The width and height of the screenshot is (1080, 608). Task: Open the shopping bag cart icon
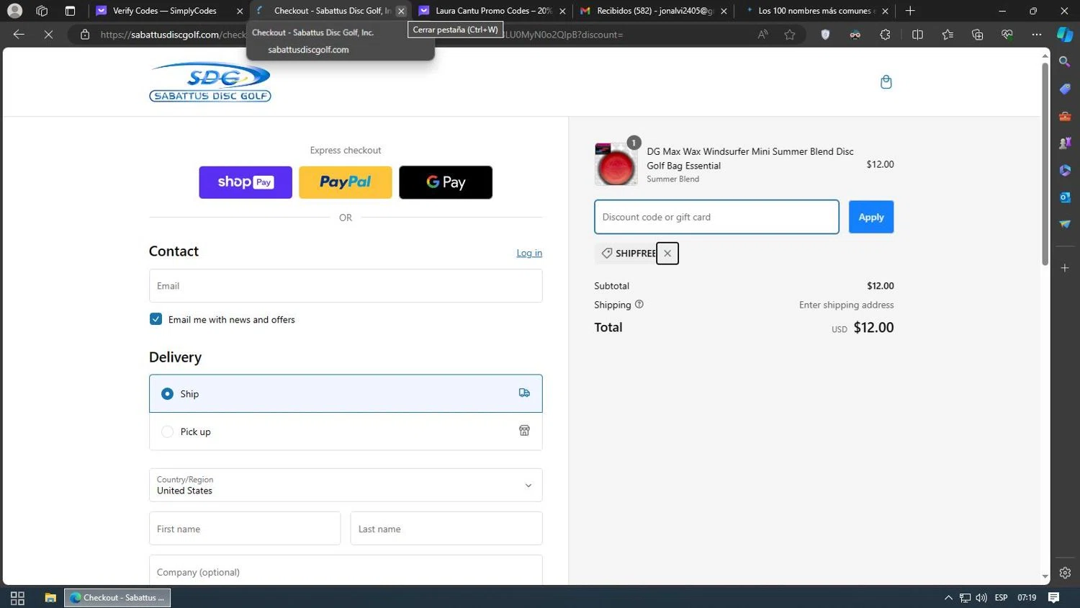click(x=886, y=82)
